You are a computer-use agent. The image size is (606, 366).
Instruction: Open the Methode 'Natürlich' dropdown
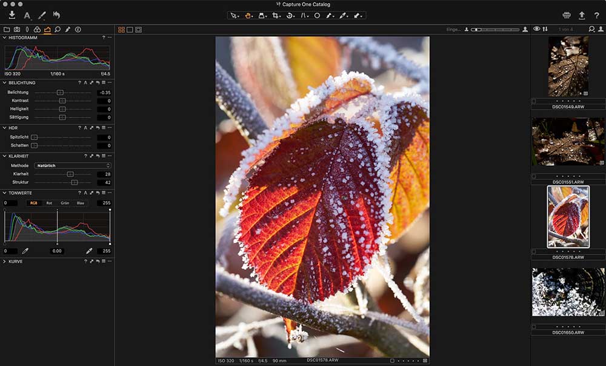73,165
